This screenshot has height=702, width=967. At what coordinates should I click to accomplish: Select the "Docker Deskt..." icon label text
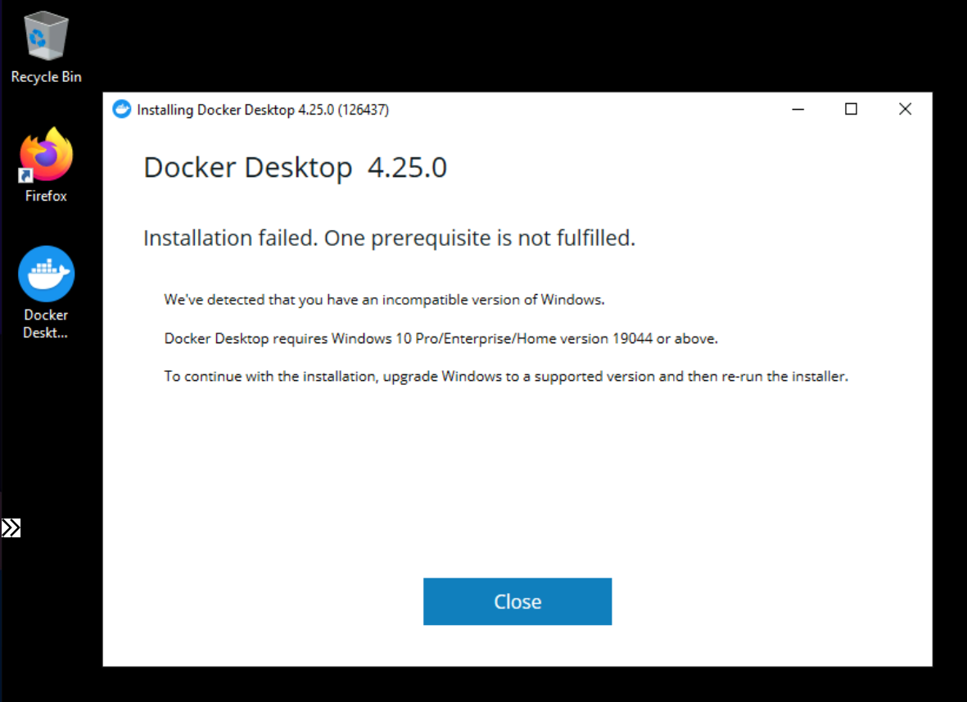(x=46, y=324)
